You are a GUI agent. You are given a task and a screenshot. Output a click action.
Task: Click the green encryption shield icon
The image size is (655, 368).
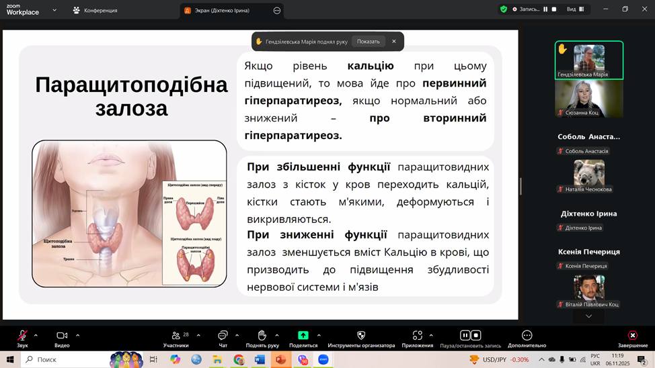click(x=503, y=9)
